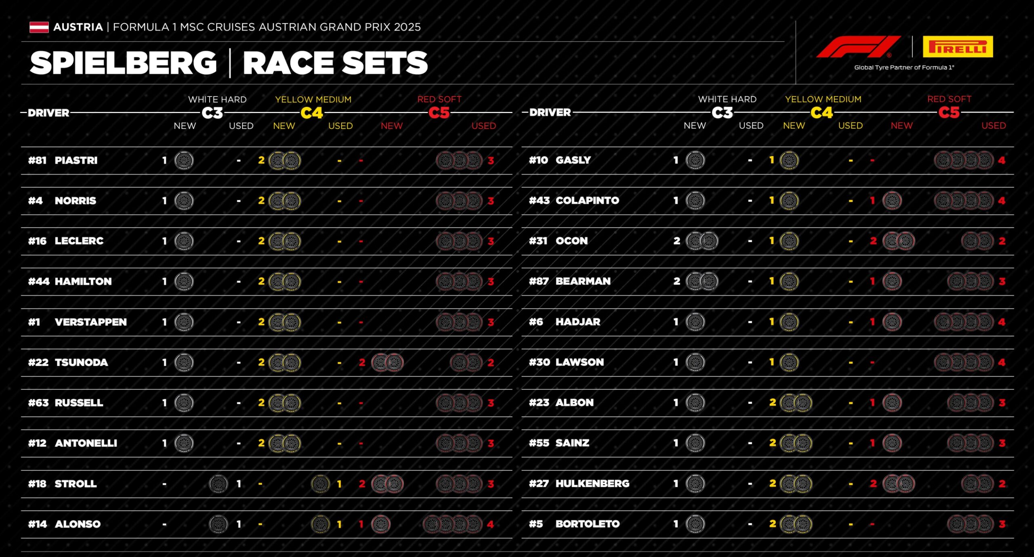Click the red C5 heading on right
Screen dimensions: 1034x557
coord(949,112)
